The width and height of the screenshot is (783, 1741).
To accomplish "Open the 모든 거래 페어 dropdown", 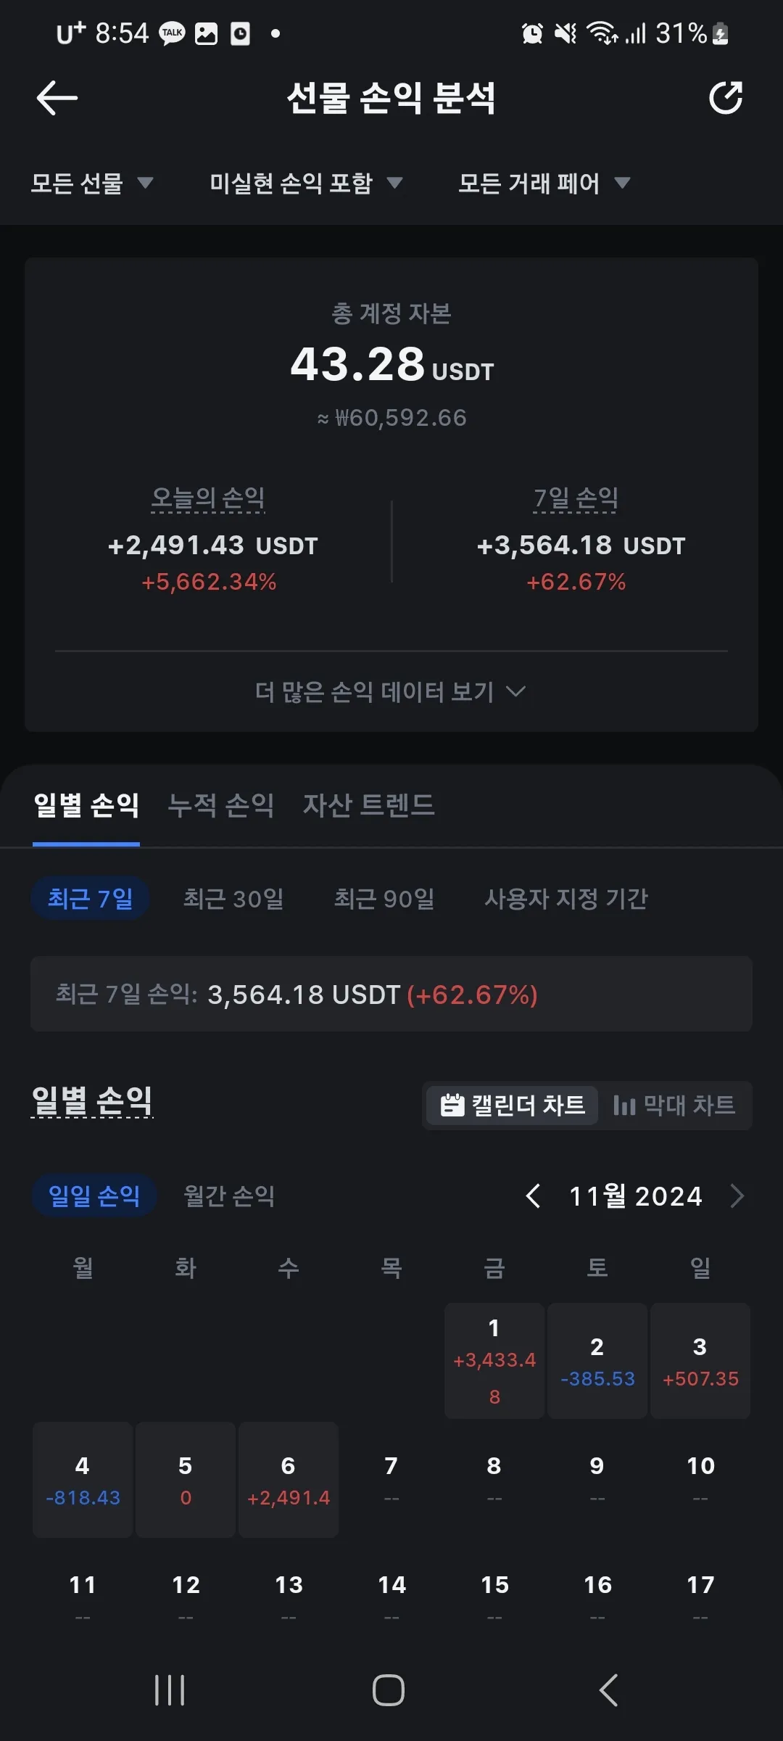I will 544,183.
